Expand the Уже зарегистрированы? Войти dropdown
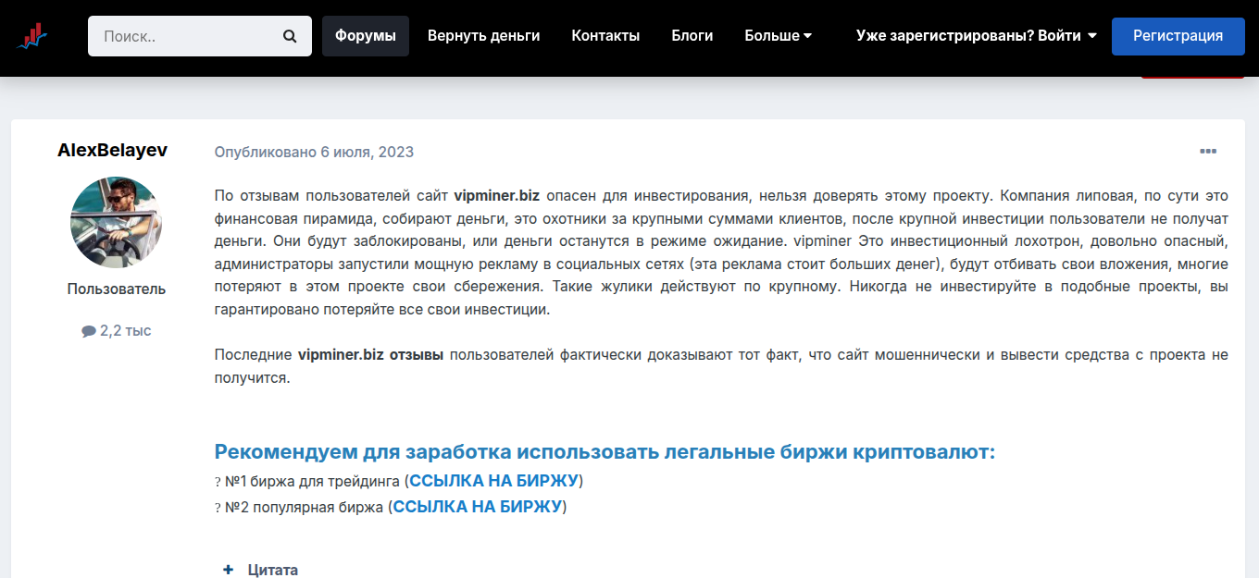1259x578 pixels. (x=976, y=36)
